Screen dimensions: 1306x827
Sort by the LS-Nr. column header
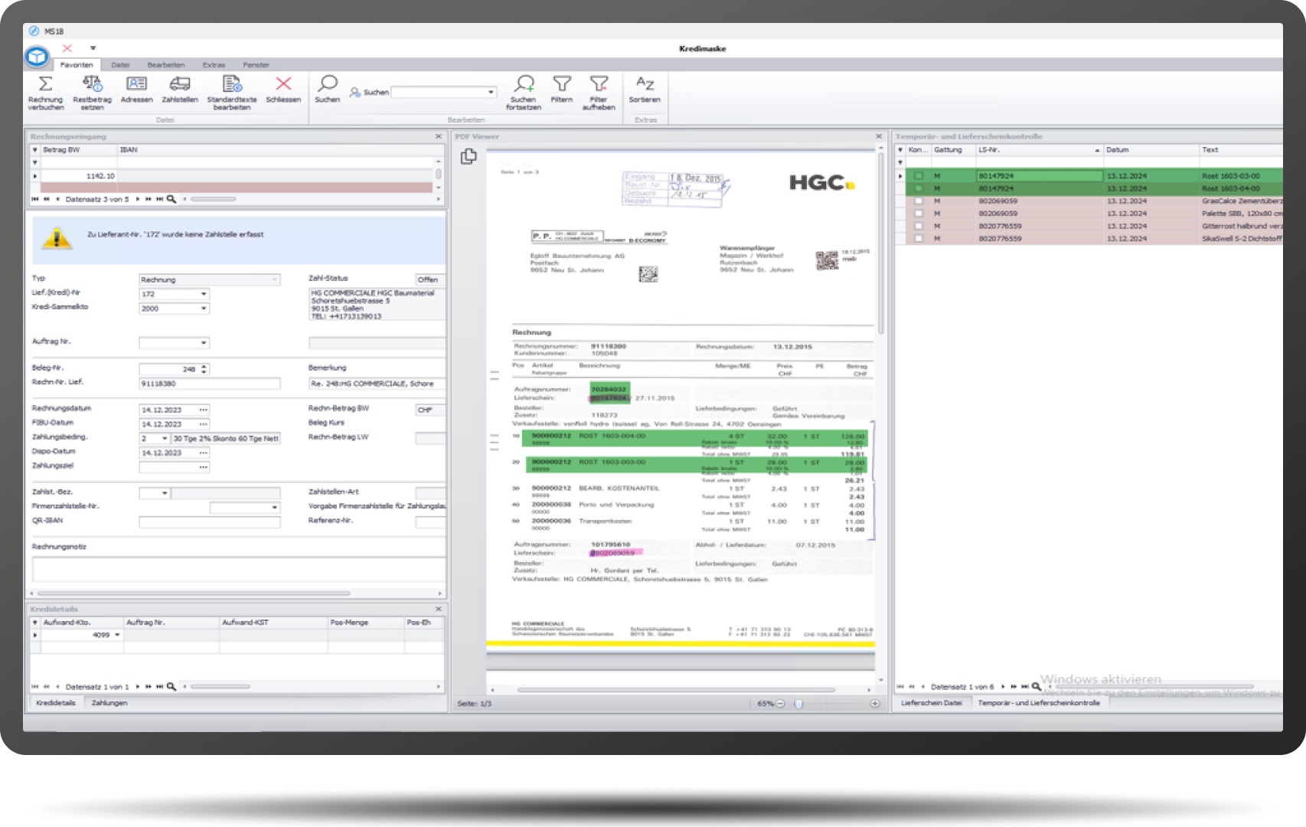tap(1039, 150)
